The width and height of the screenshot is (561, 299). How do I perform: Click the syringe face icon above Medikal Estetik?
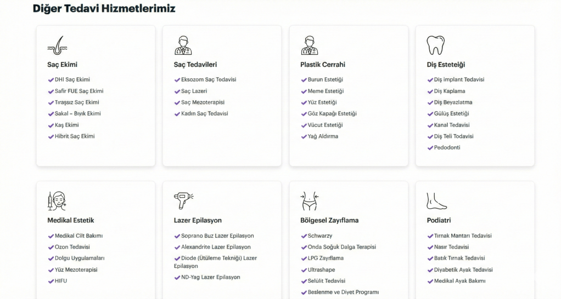click(57, 202)
